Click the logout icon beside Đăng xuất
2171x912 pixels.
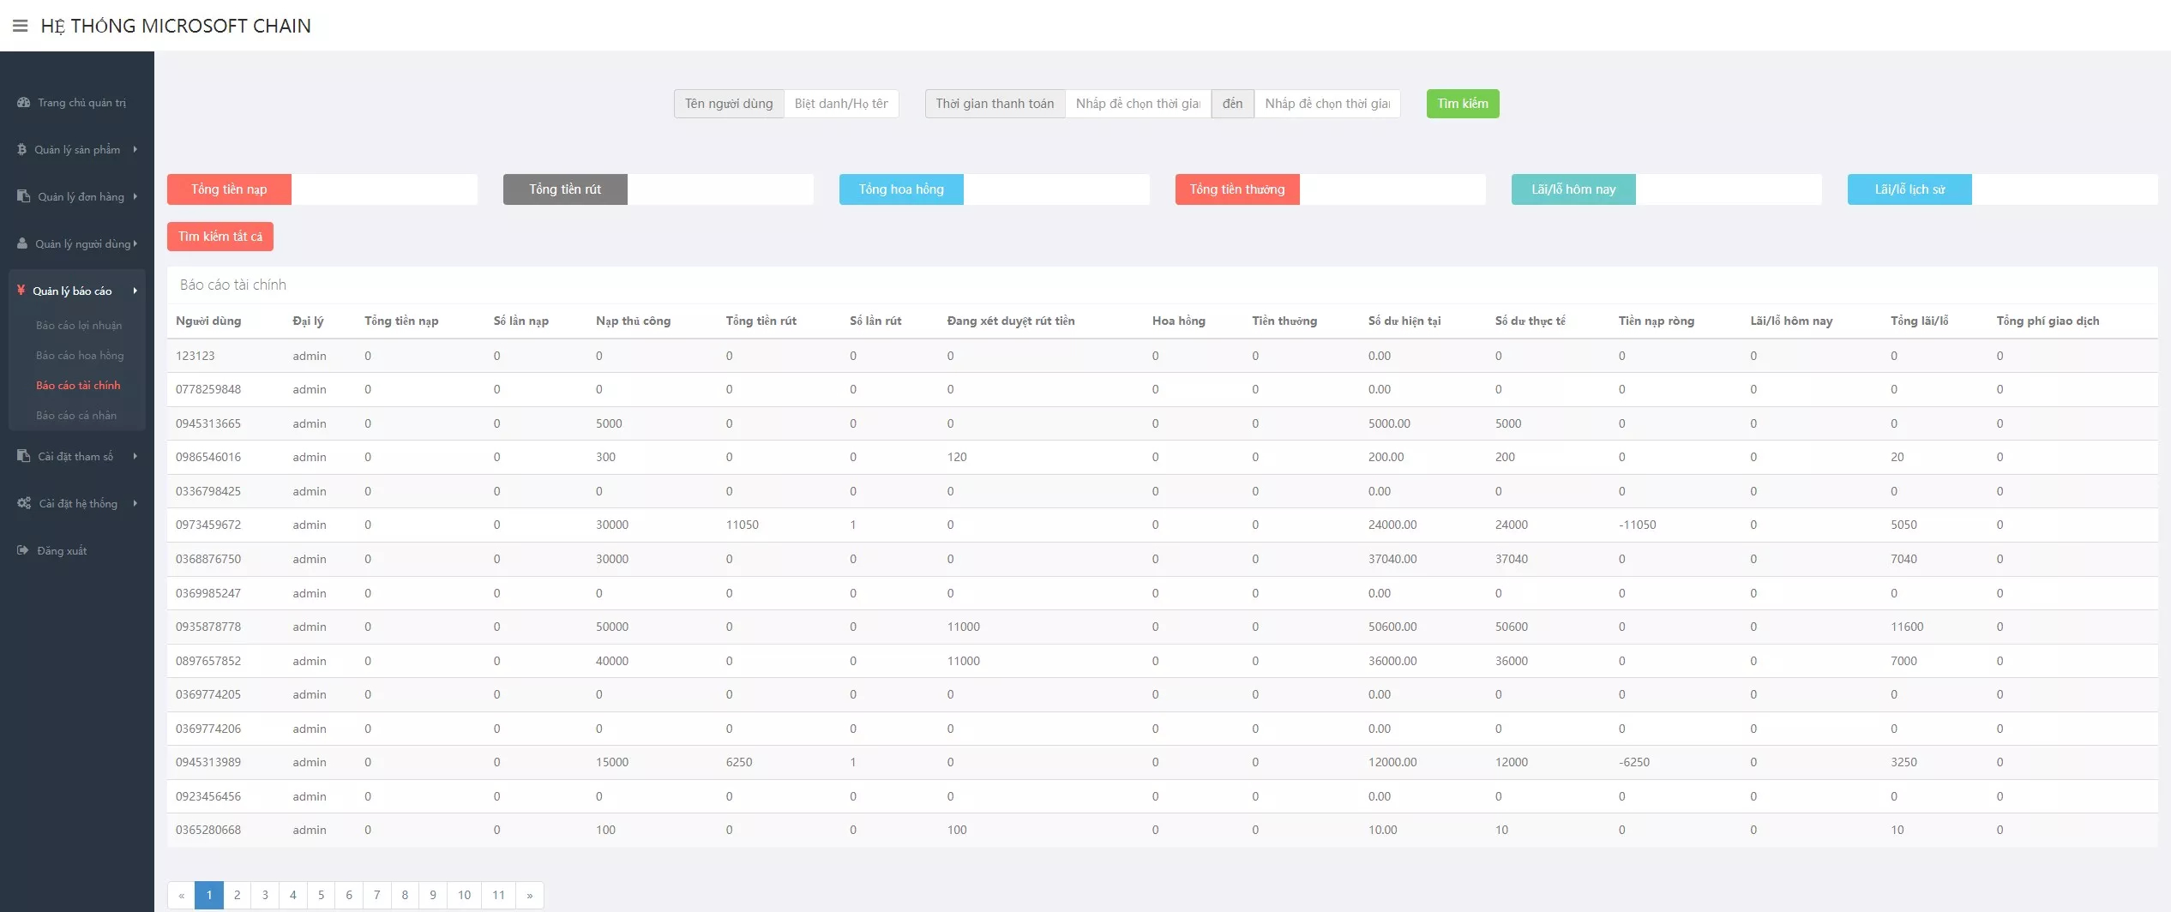point(23,550)
